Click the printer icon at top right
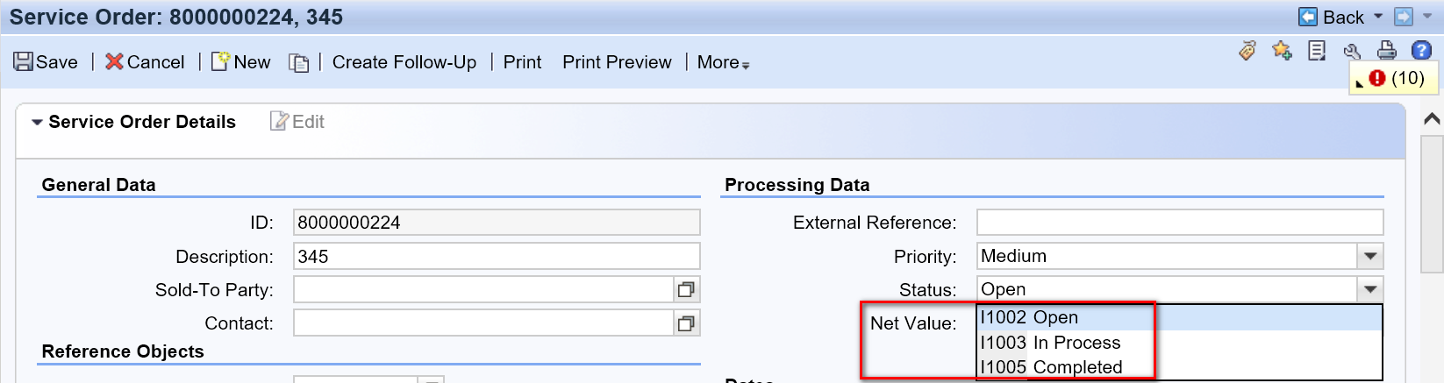Image resolution: width=1444 pixels, height=383 pixels. 1387,51
